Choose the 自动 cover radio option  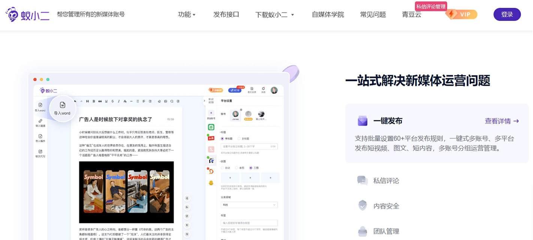pos(222,168)
